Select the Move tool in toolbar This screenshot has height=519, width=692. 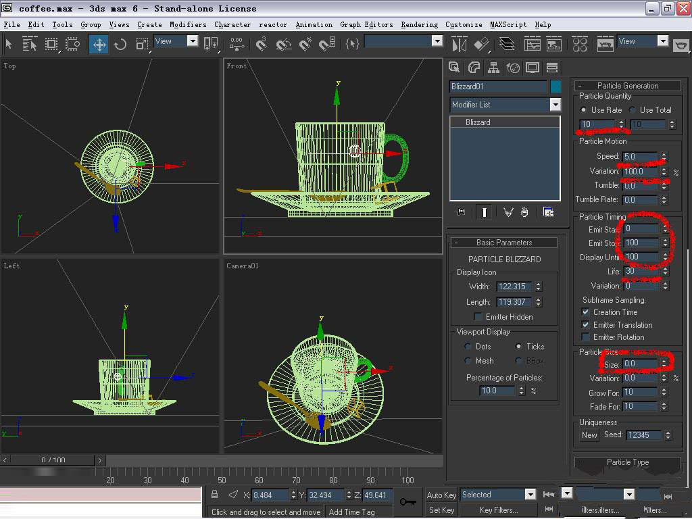click(x=99, y=45)
